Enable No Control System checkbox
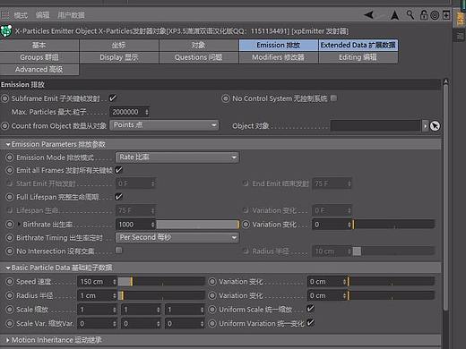 coord(333,98)
